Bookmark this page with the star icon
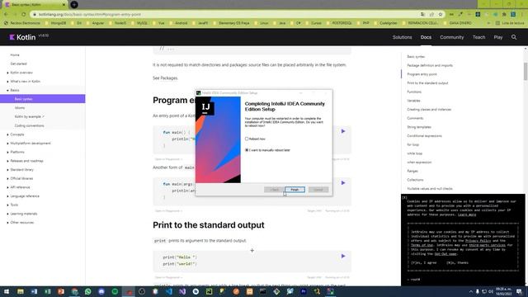The image size is (528, 297). 440,15
